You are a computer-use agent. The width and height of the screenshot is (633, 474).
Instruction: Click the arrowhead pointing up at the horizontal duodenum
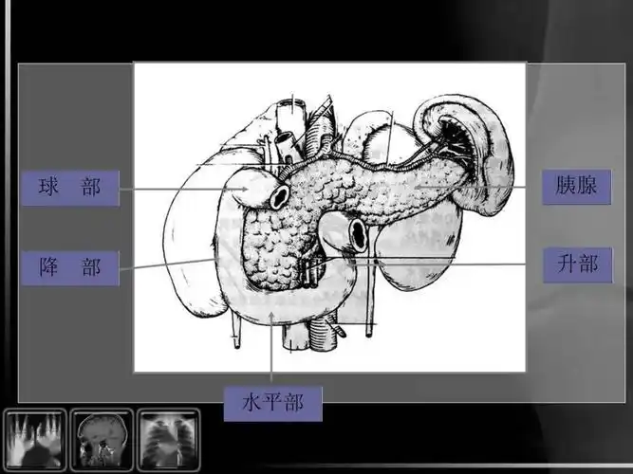tap(272, 316)
